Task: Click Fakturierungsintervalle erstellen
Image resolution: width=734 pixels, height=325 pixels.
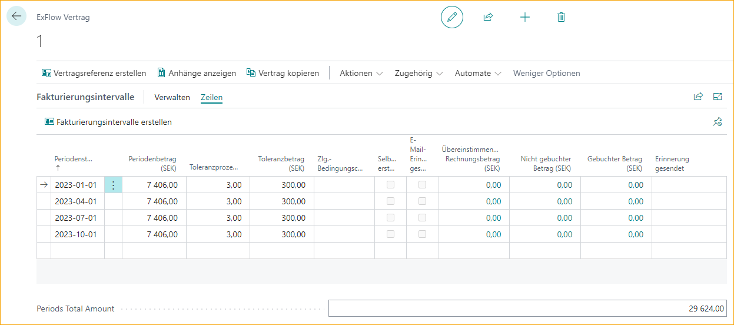Action: click(108, 122)
